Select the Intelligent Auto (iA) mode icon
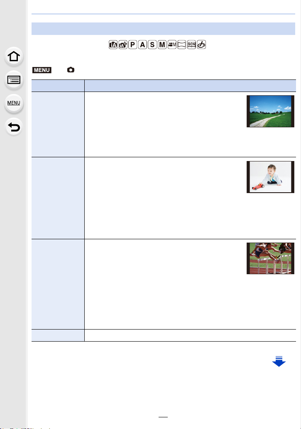301x429 pixels. click(113, 45)
